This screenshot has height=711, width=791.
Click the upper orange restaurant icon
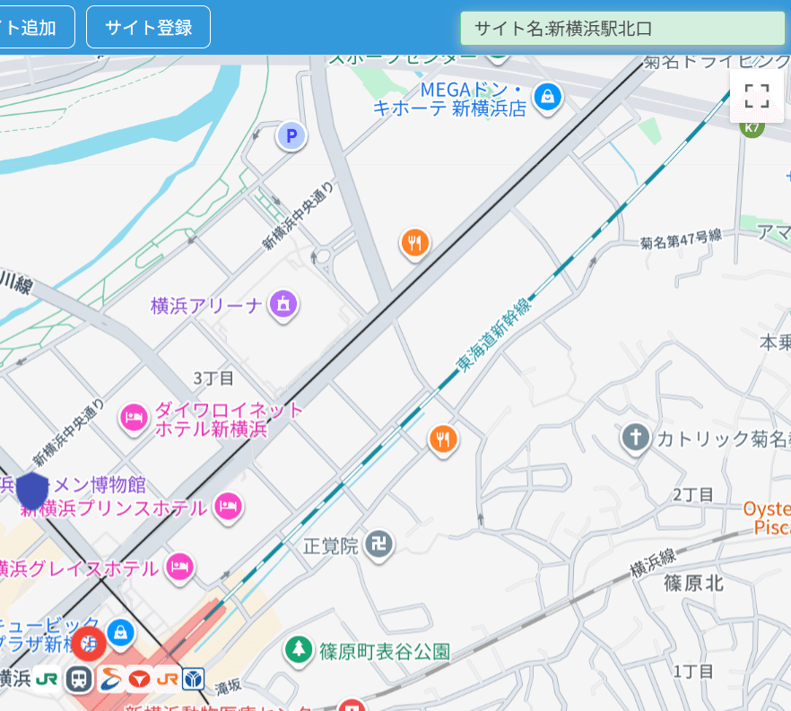pos(414,242)
